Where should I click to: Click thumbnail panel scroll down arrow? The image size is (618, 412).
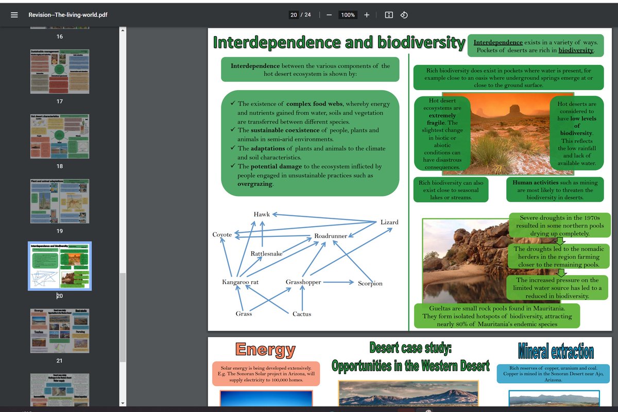click(123, 403)
